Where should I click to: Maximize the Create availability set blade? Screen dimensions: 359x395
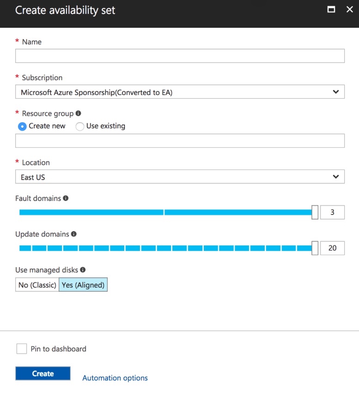[x=331, y=9]
